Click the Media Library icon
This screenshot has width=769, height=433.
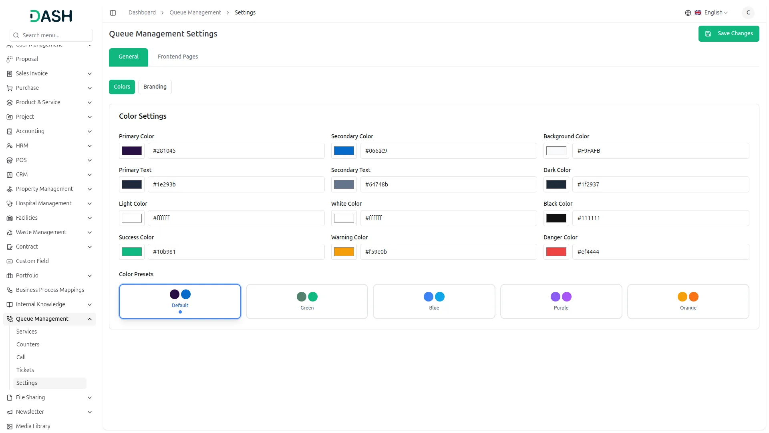tap(10, 427)
